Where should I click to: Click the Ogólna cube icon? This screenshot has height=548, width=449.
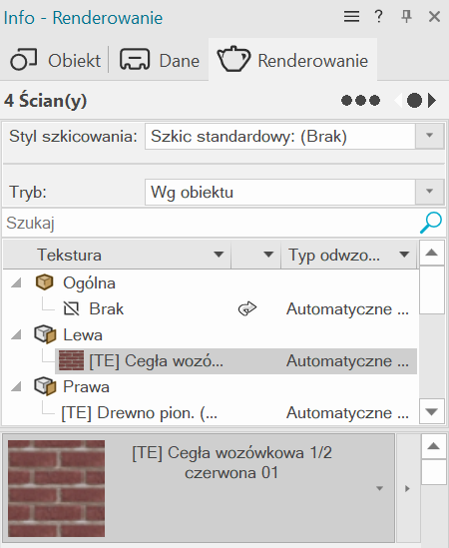44,282
